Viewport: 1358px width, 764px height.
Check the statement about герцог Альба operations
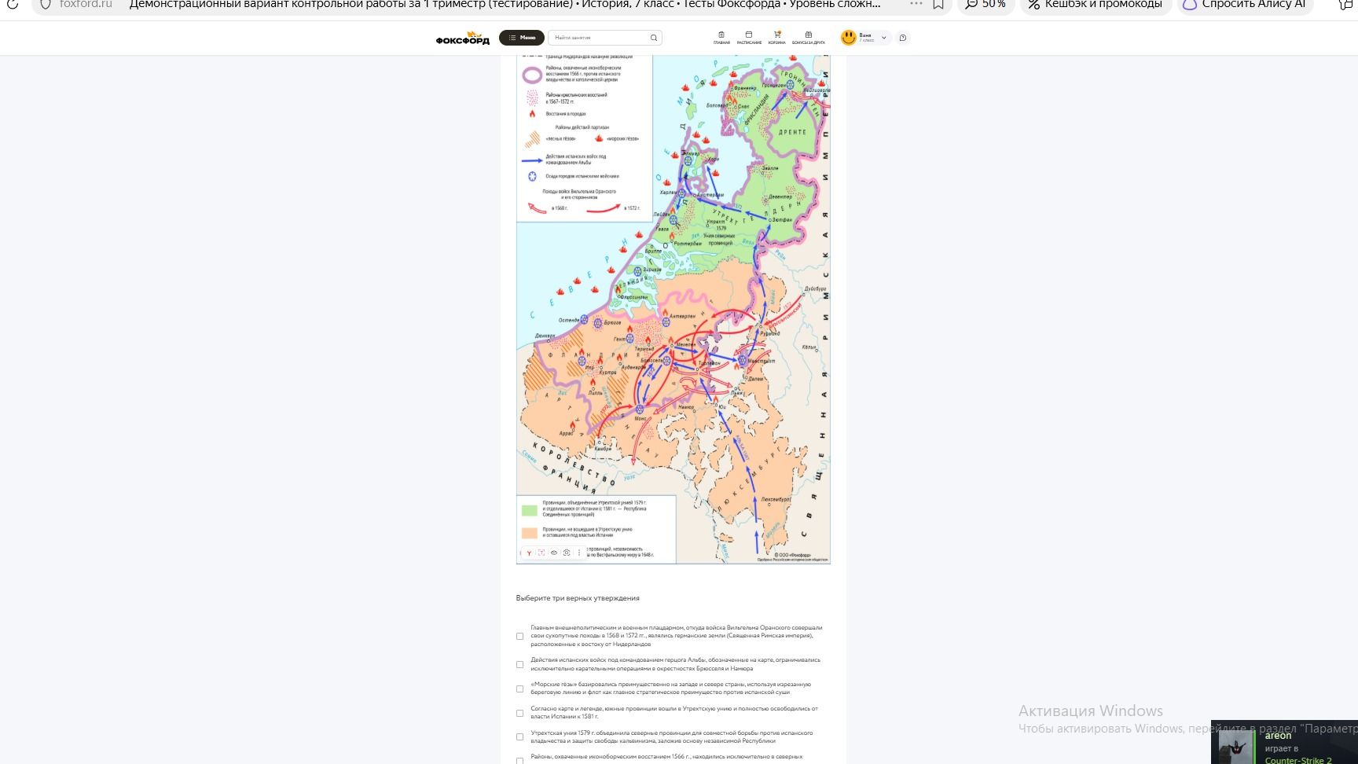[x=519, y=664]
